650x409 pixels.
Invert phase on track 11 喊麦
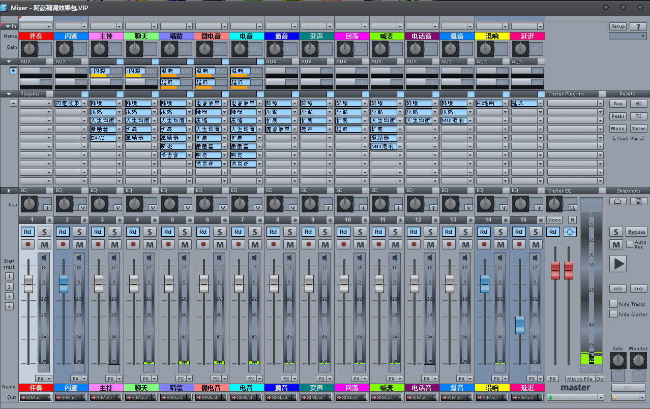pos(398,207)
